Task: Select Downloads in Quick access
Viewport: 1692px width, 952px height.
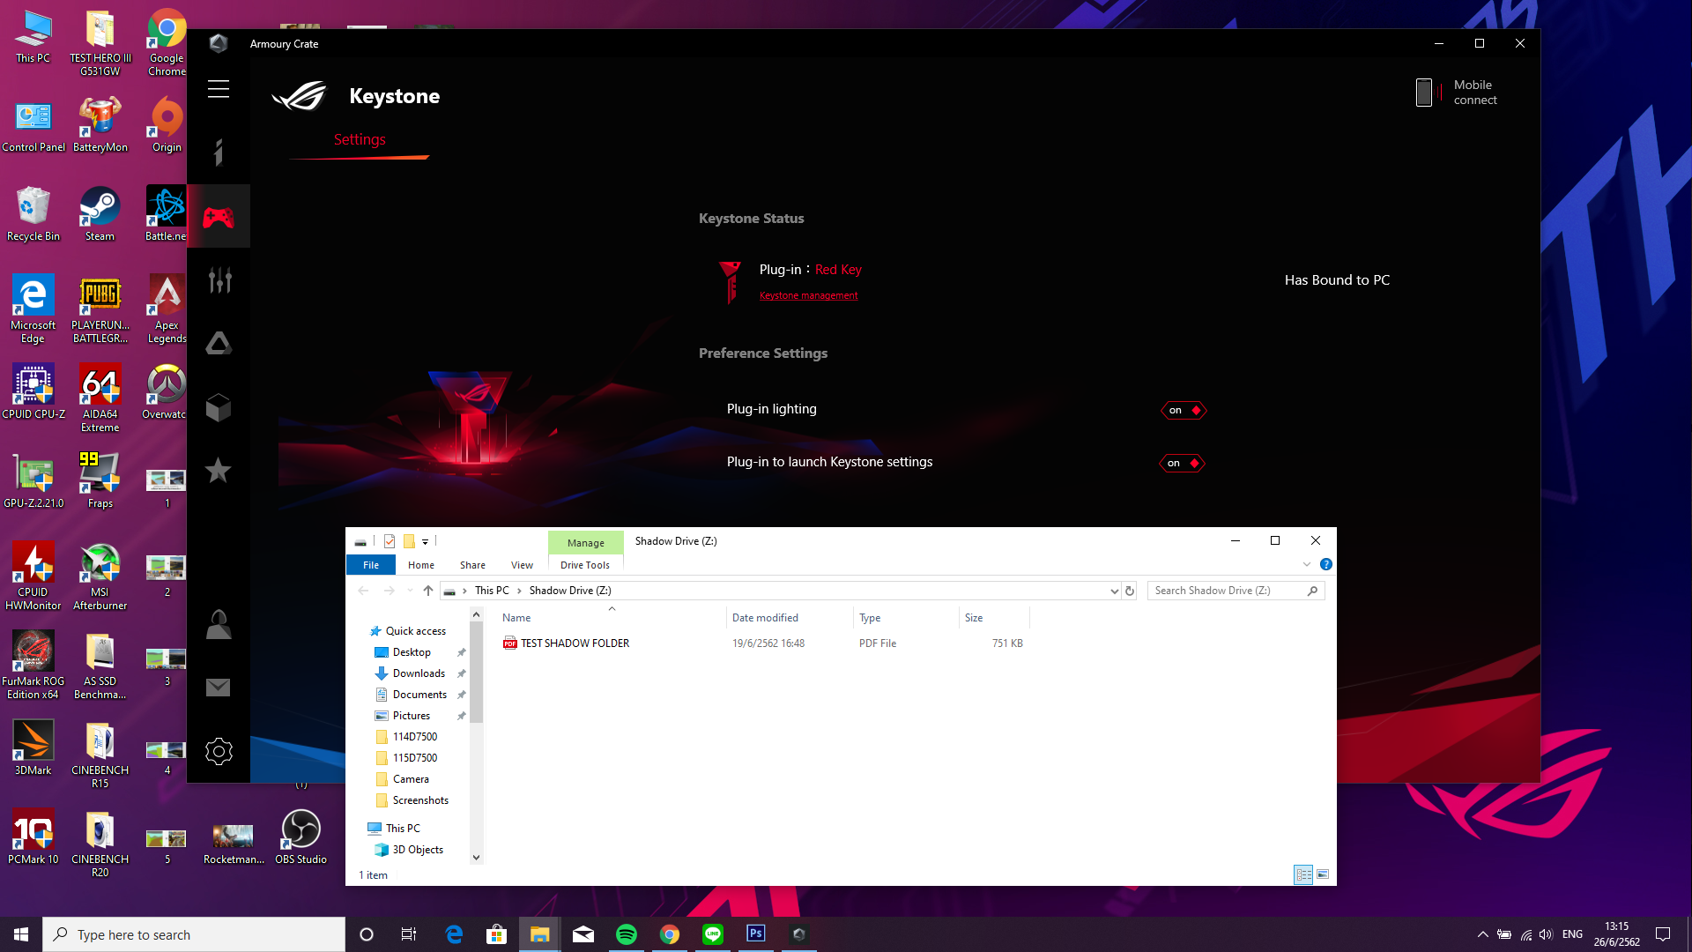Action: pyautogui.click(x=419, y=673)
